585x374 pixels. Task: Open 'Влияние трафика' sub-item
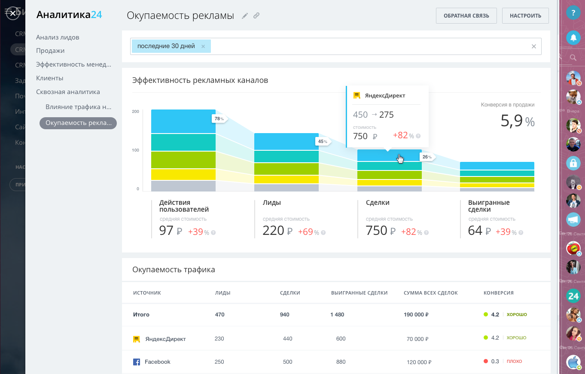78,107
